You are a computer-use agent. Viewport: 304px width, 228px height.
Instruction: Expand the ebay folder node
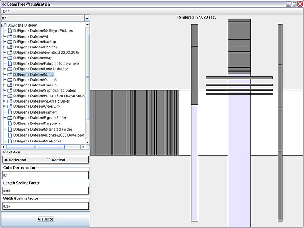click(4, 58)
